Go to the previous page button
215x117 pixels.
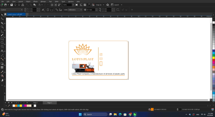(12, 103)
